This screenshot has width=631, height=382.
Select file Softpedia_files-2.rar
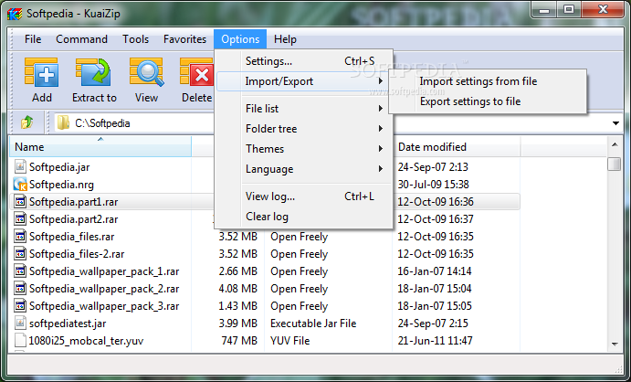[77, 254]
